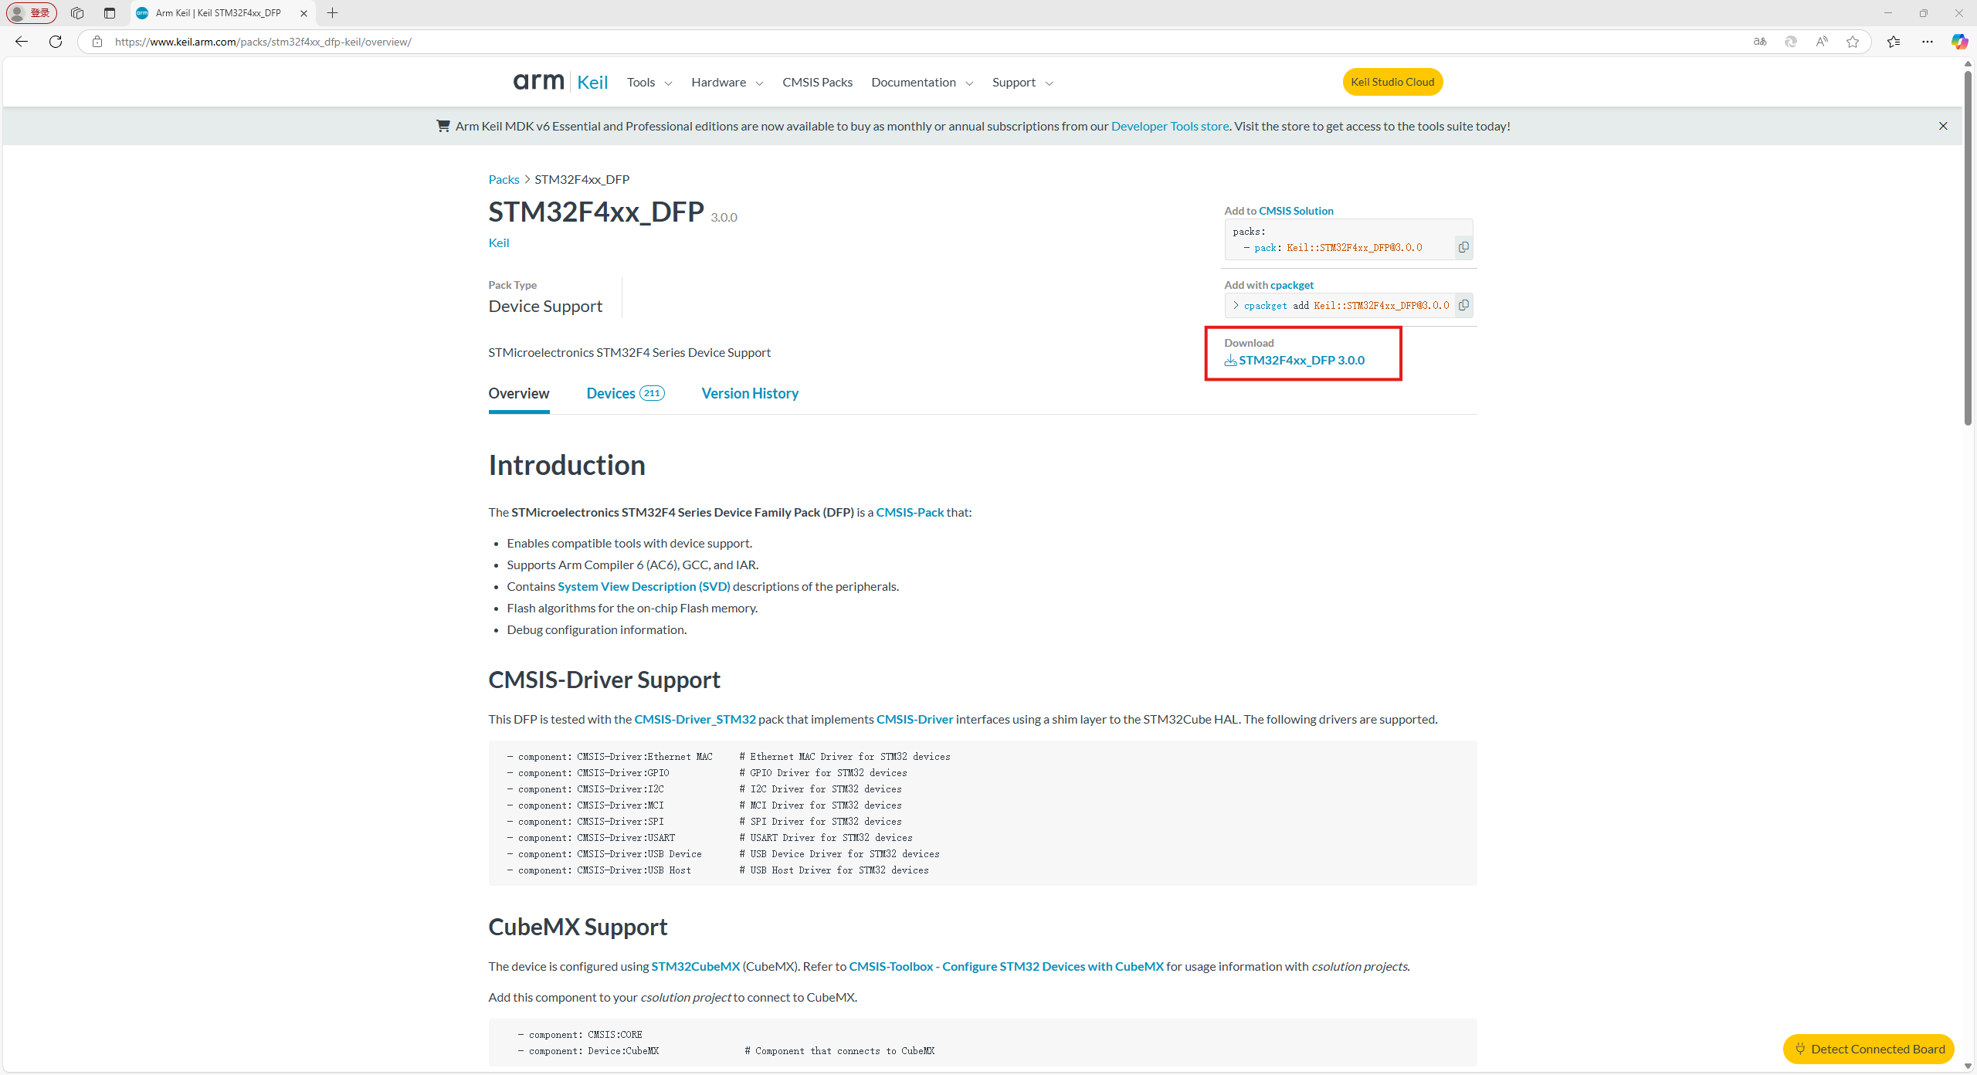Screen dimensions: 1977x1075
Task: Expand the Documentation menu
Action: (922, 83)
